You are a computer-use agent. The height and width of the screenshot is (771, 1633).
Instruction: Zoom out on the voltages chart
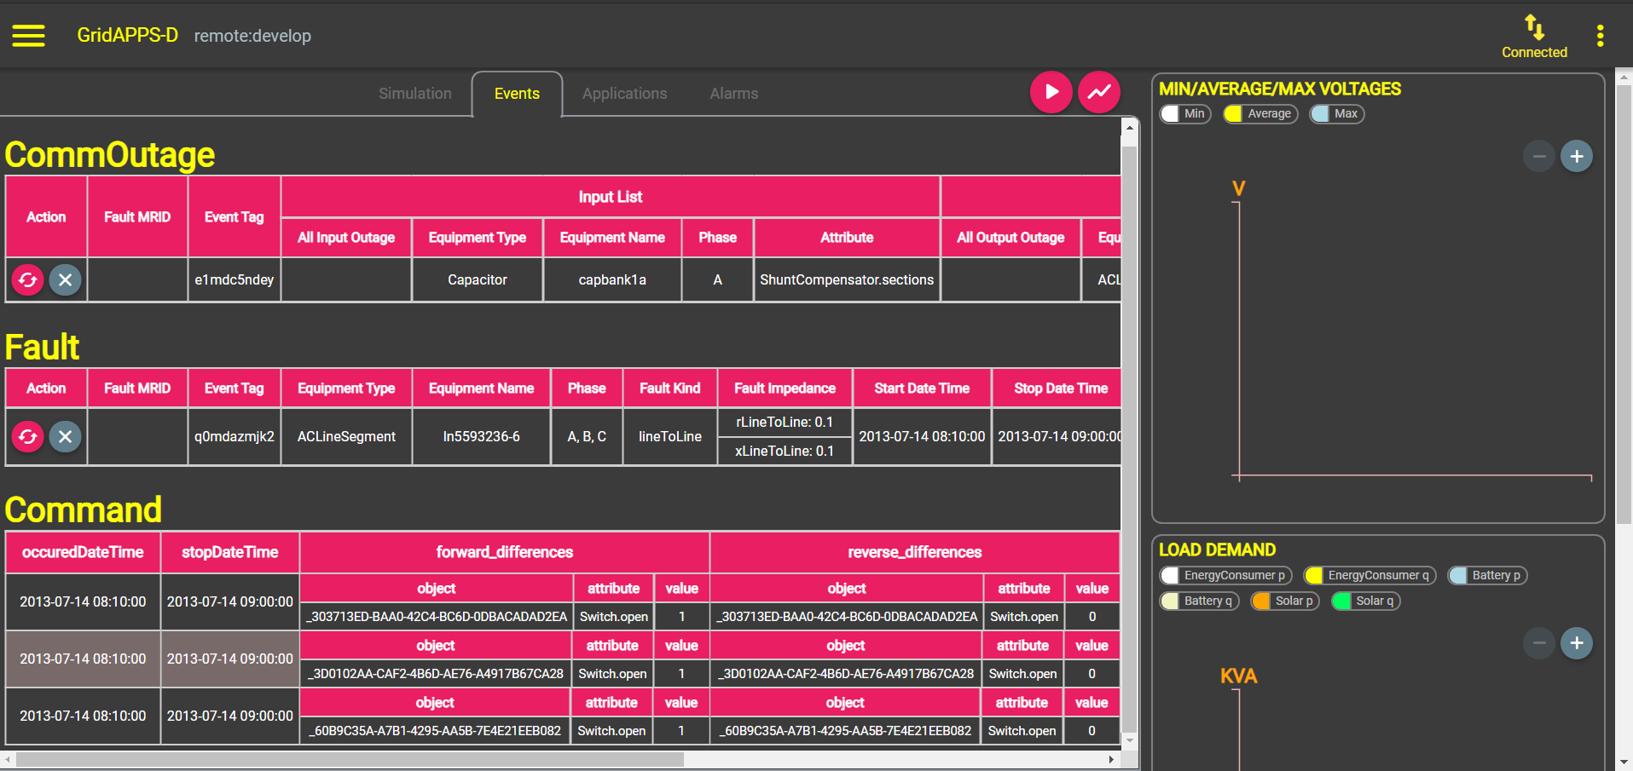(1539, 156)
